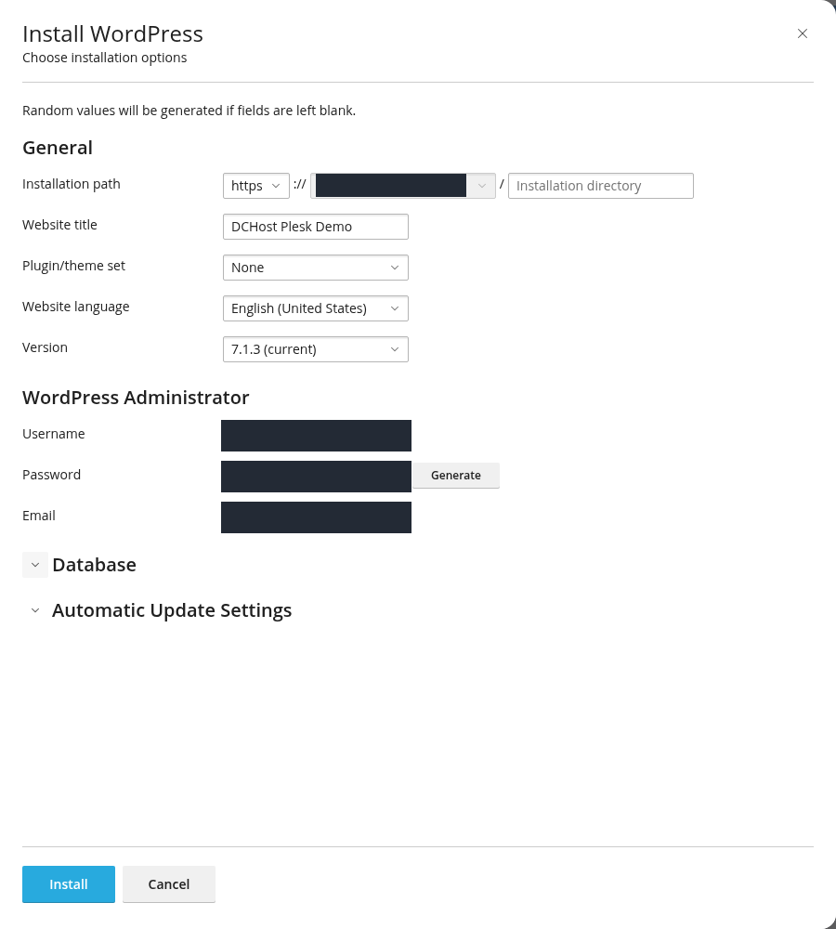Click the Installation directory field
Viewport: 836px width, 929px height.
[x=601, y=186]
